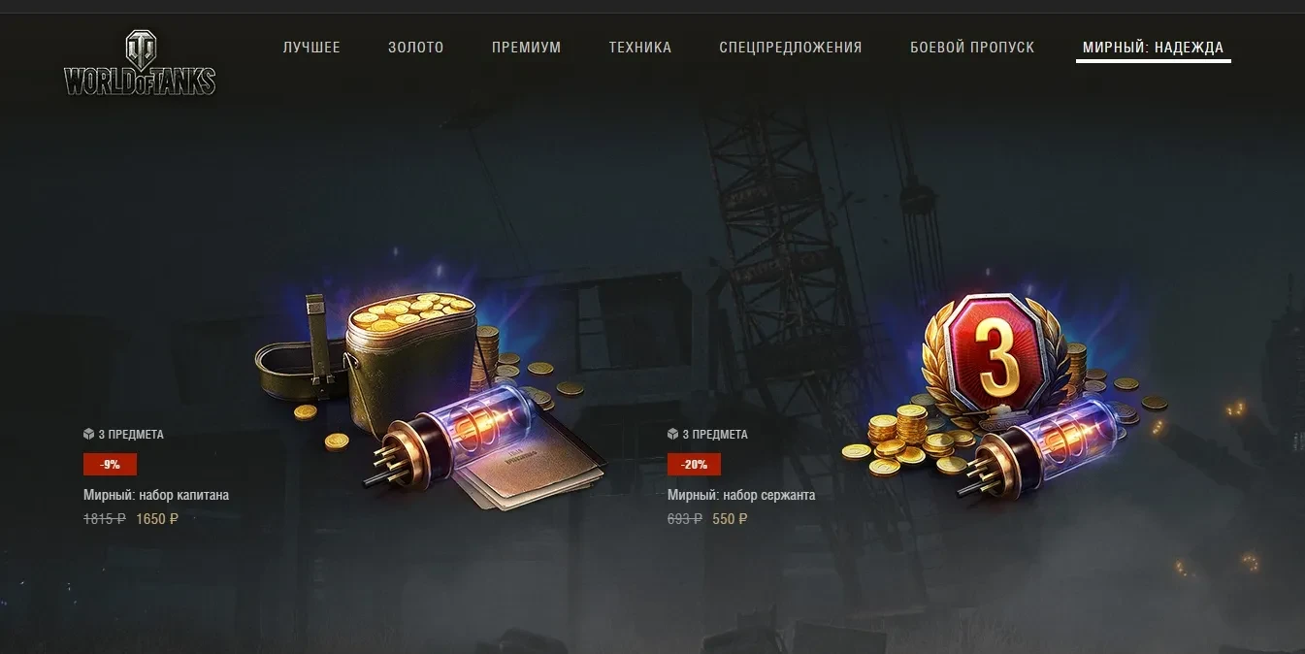Screen dimensions: 1305x654
Task: Click the crossed-out 693 ₽ price
Action: point(685,519)
